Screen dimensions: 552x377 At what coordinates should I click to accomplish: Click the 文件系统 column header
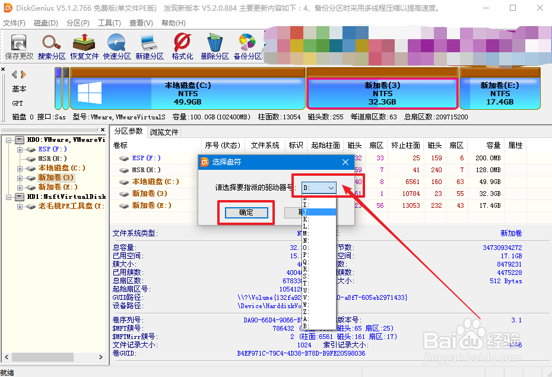[x=265, y=145]
